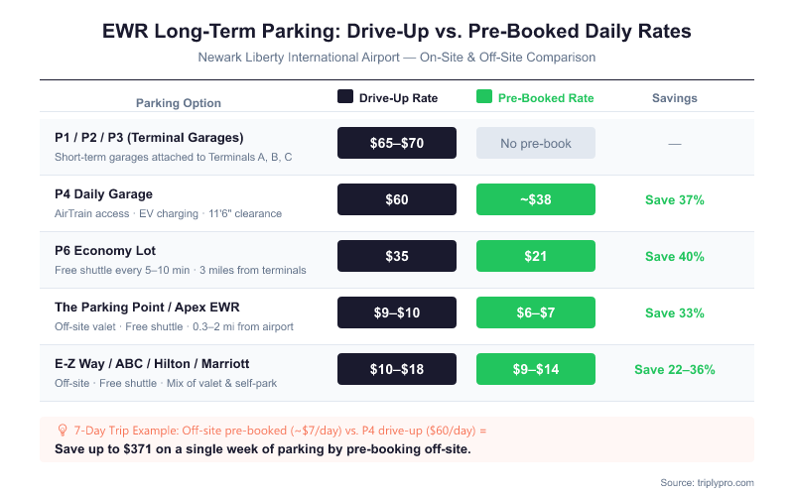This screenshot has height=496, width=794.
Task: Click the $9–$14 pre-booked rate box
Action: pyautogui.click(x=536, y=369)
